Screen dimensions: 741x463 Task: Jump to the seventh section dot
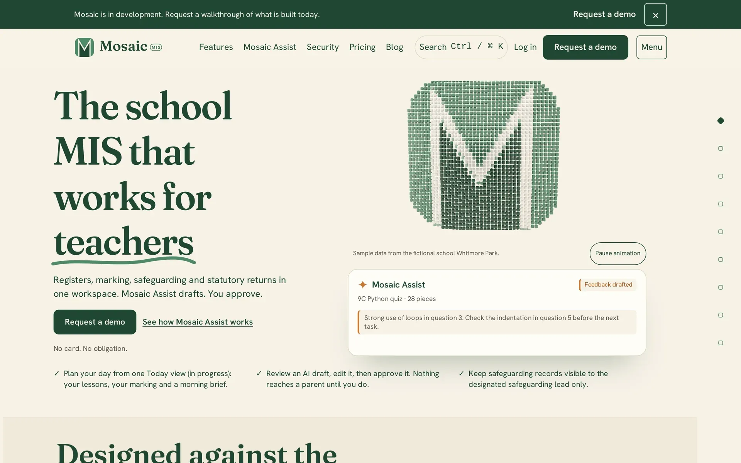point(721,287)
